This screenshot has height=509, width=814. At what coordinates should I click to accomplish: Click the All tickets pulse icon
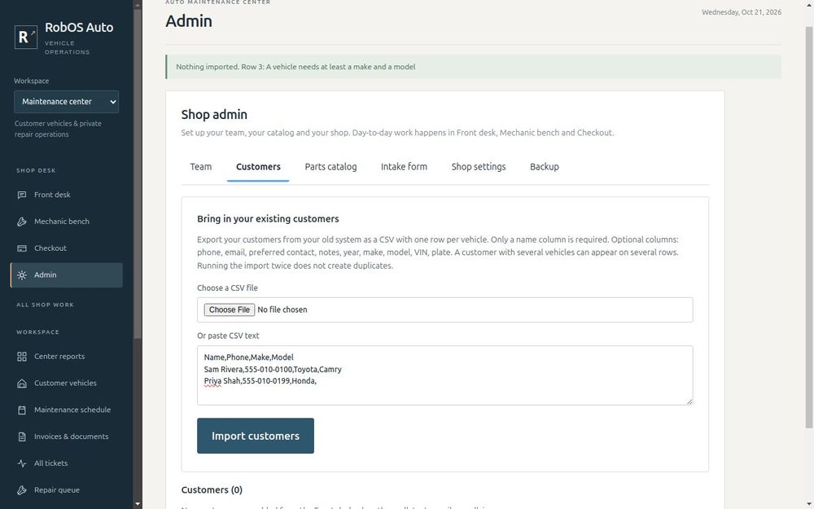pyautogui.click(x=22, y=463)
